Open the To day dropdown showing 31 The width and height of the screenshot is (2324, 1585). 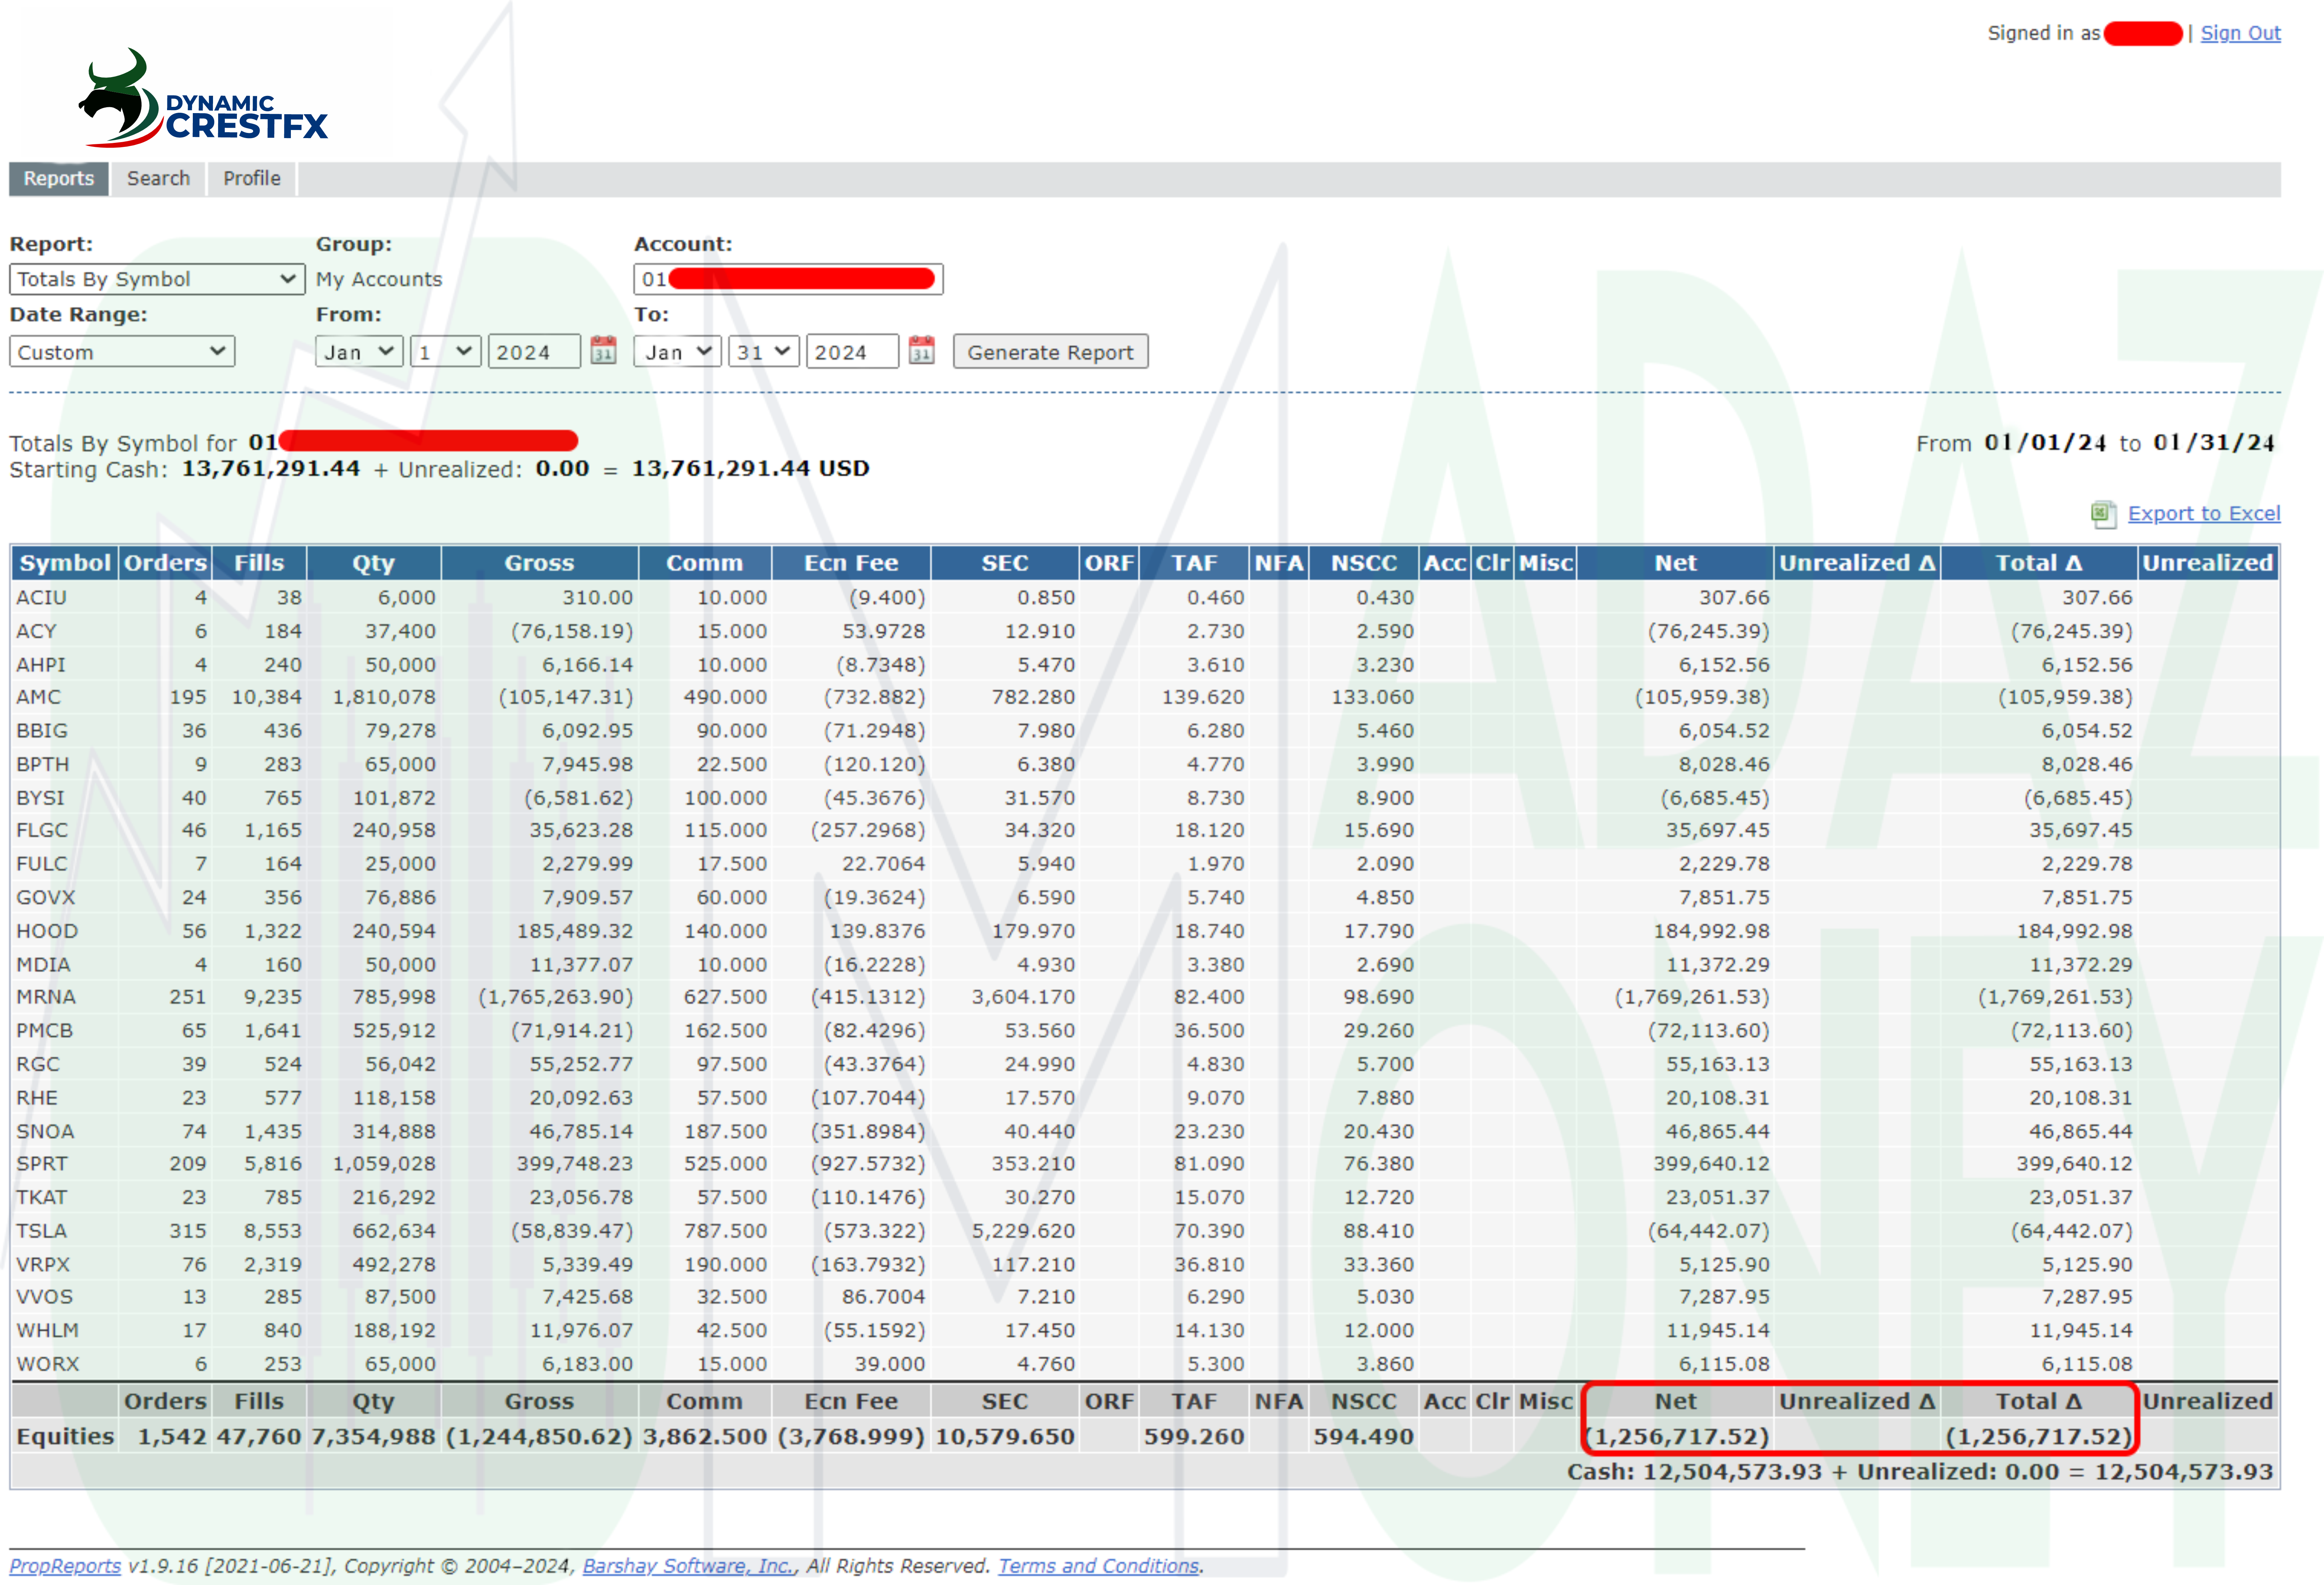[763, 352]
